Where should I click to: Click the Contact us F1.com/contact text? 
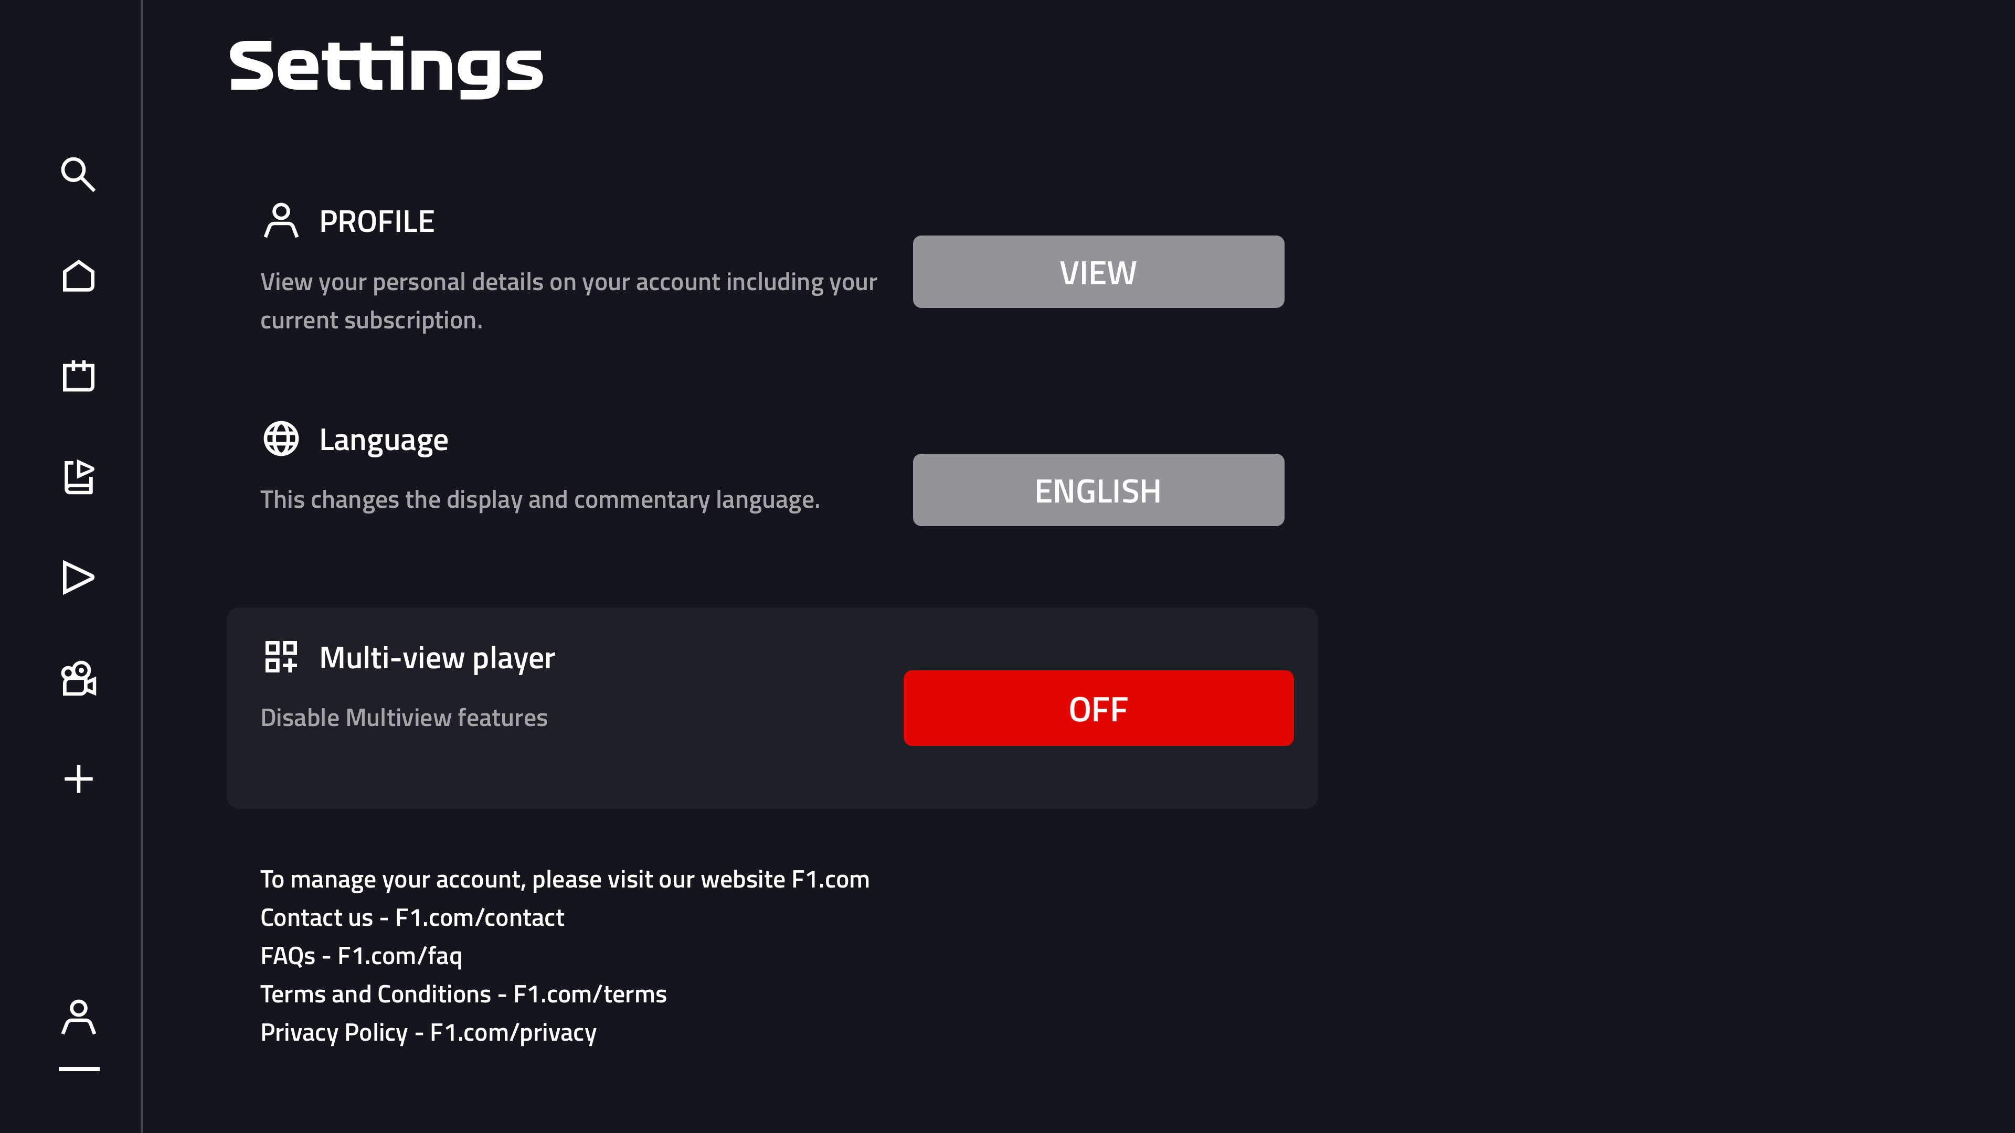pyautogui.click(x=411, y=918)
